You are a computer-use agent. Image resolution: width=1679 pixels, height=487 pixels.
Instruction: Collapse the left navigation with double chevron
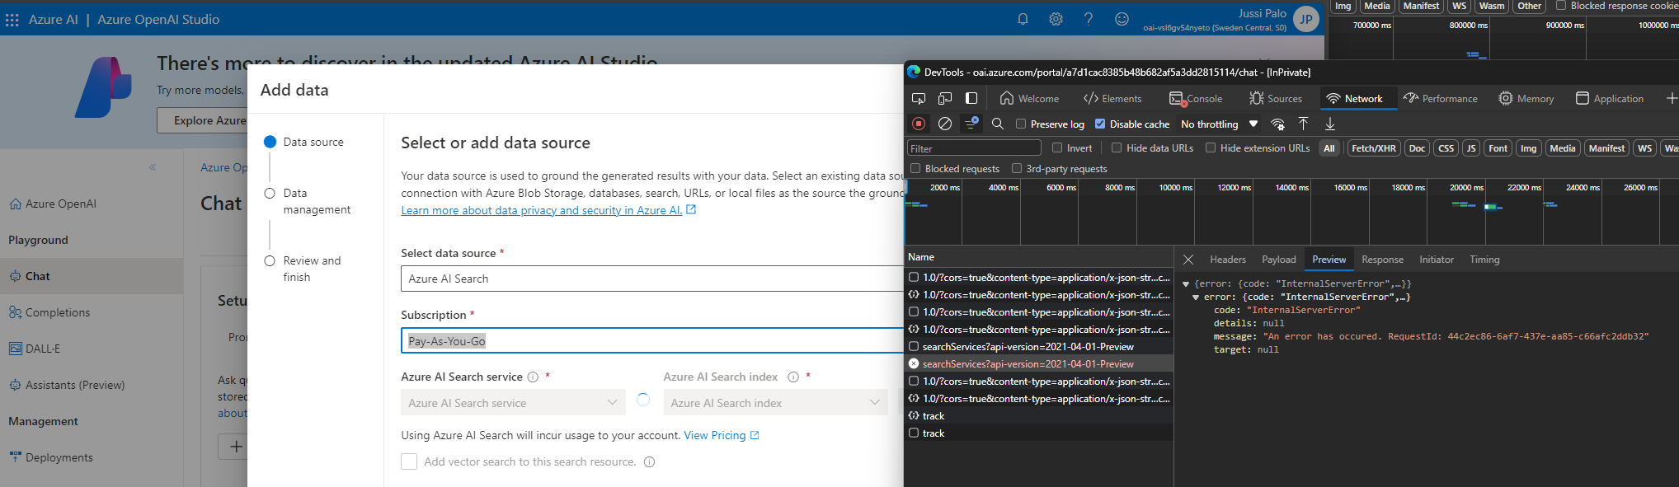pos(153,167)
